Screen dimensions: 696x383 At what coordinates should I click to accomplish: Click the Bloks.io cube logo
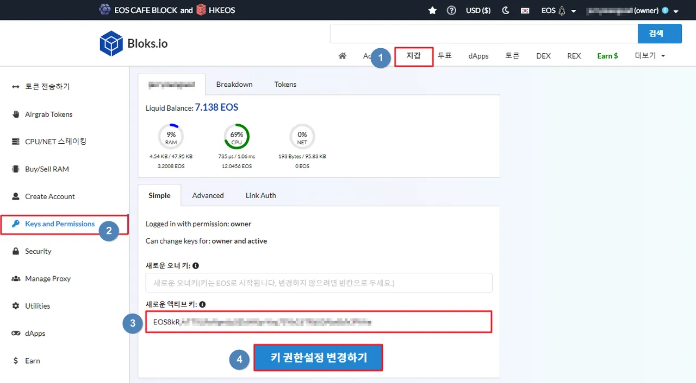coord(111,43)
